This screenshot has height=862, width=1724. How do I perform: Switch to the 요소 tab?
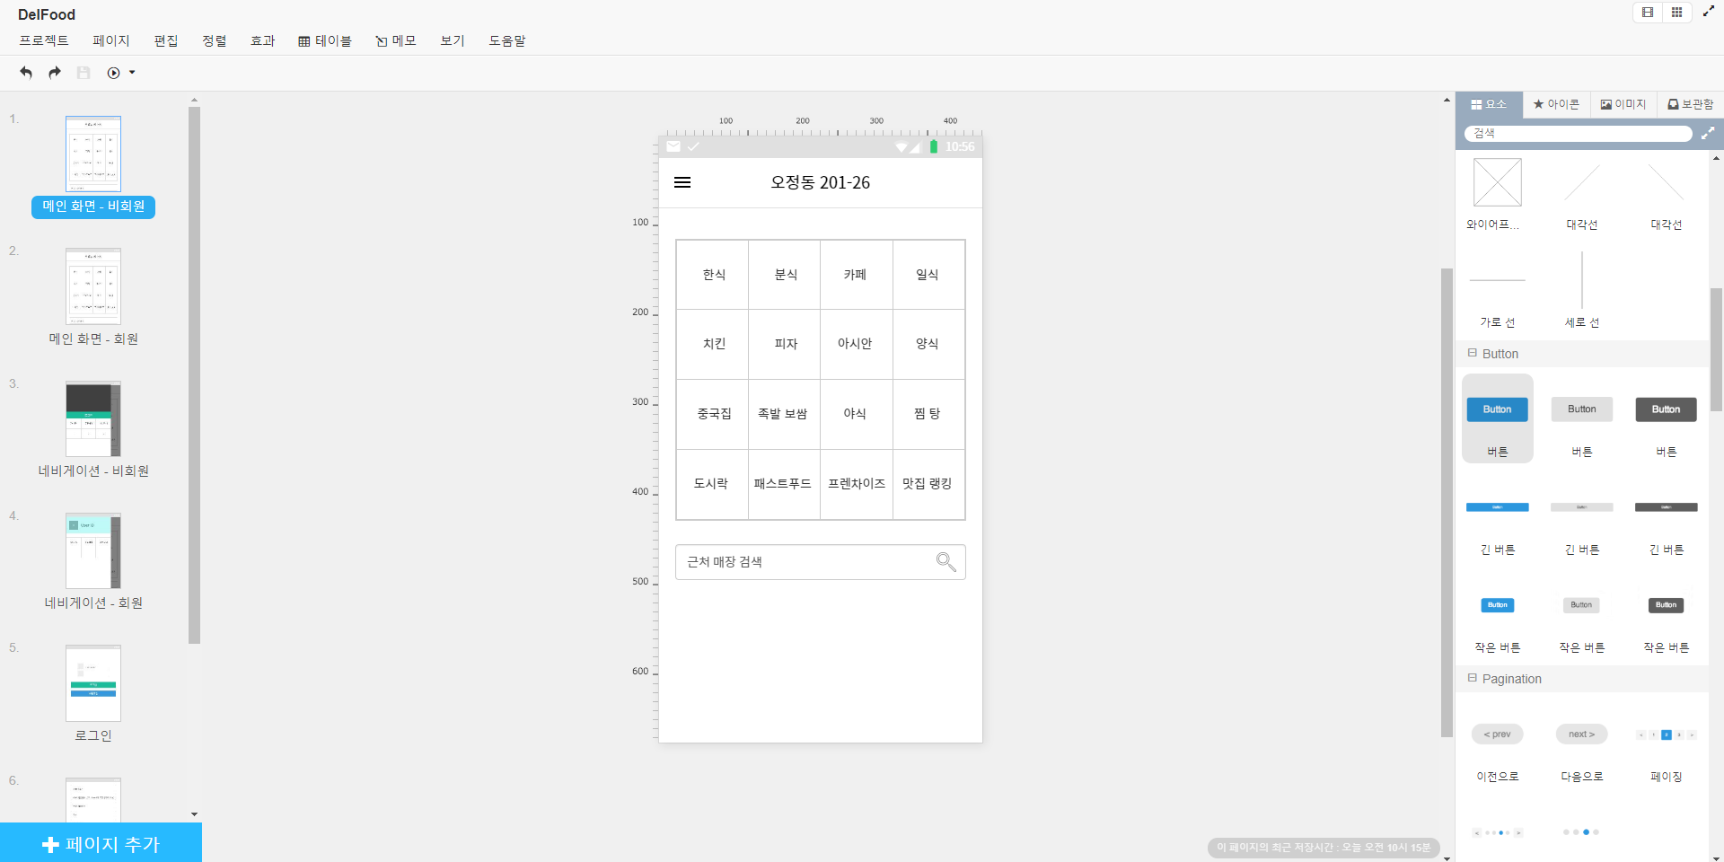tap(1489, 104)
